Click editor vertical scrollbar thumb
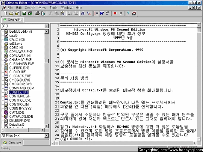This screenshot has height=152, width=203. pyautogui.click(x=199, y=30)
